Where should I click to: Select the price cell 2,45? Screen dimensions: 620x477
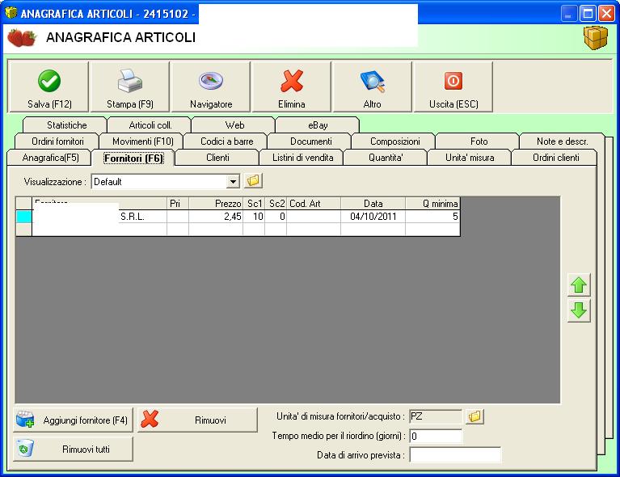coord(216,217)
